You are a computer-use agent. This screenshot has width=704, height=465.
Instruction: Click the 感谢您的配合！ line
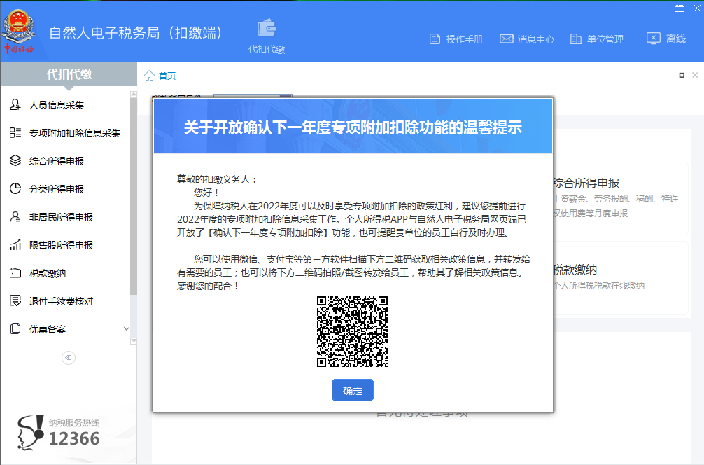pyautogui.click(x=208, y=286)
